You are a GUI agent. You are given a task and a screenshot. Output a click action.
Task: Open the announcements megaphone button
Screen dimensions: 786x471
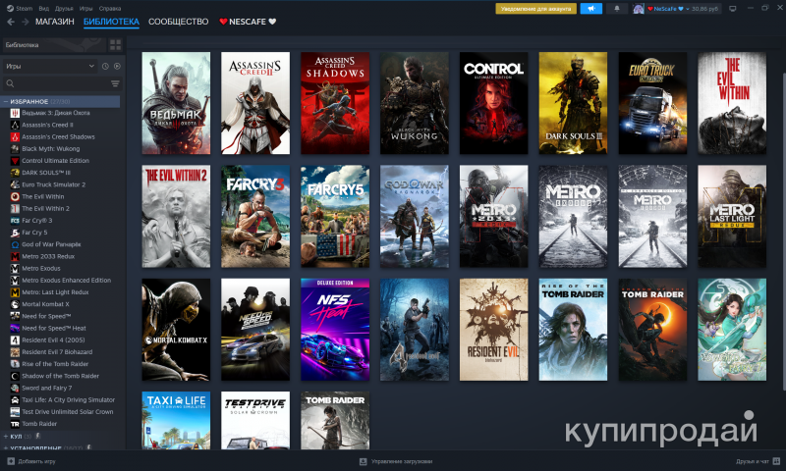591,9
